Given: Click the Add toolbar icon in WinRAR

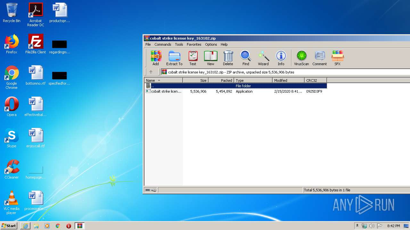Looking at the screenshot, I should click(x=156, y=58).
